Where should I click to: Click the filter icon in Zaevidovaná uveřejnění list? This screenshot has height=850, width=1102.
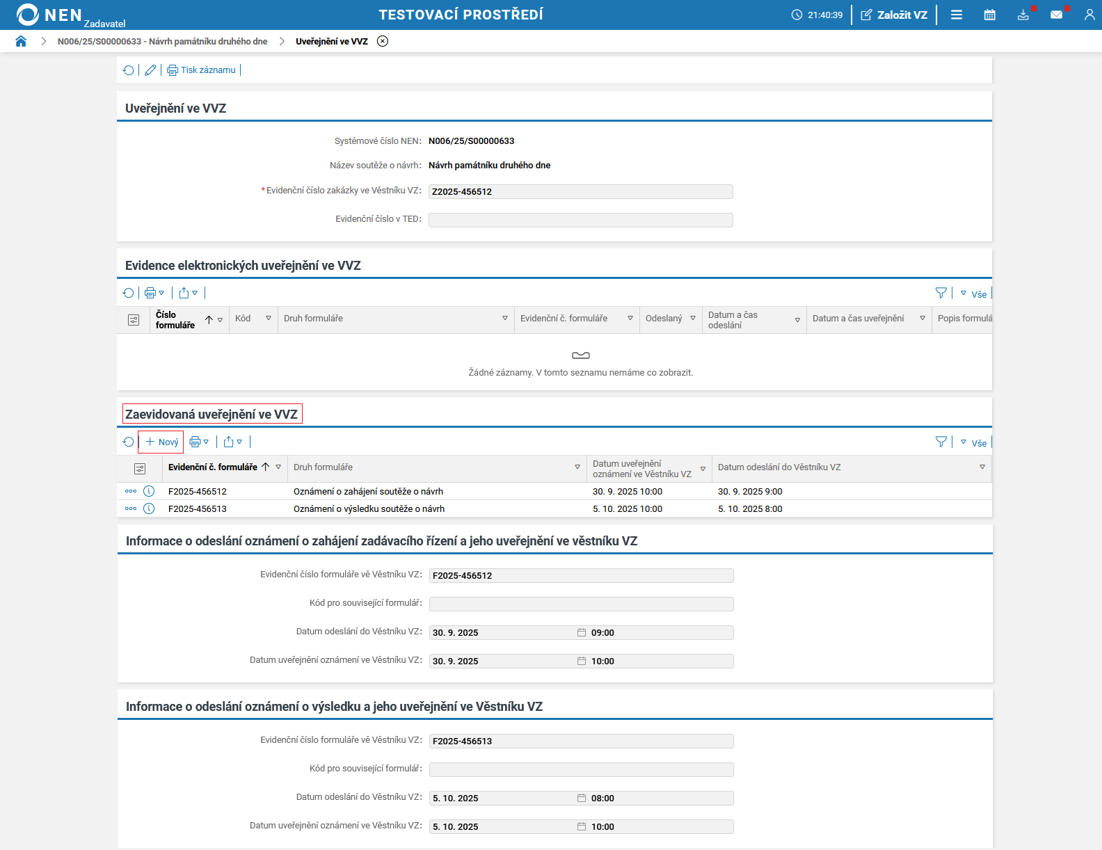pos(941,442)
